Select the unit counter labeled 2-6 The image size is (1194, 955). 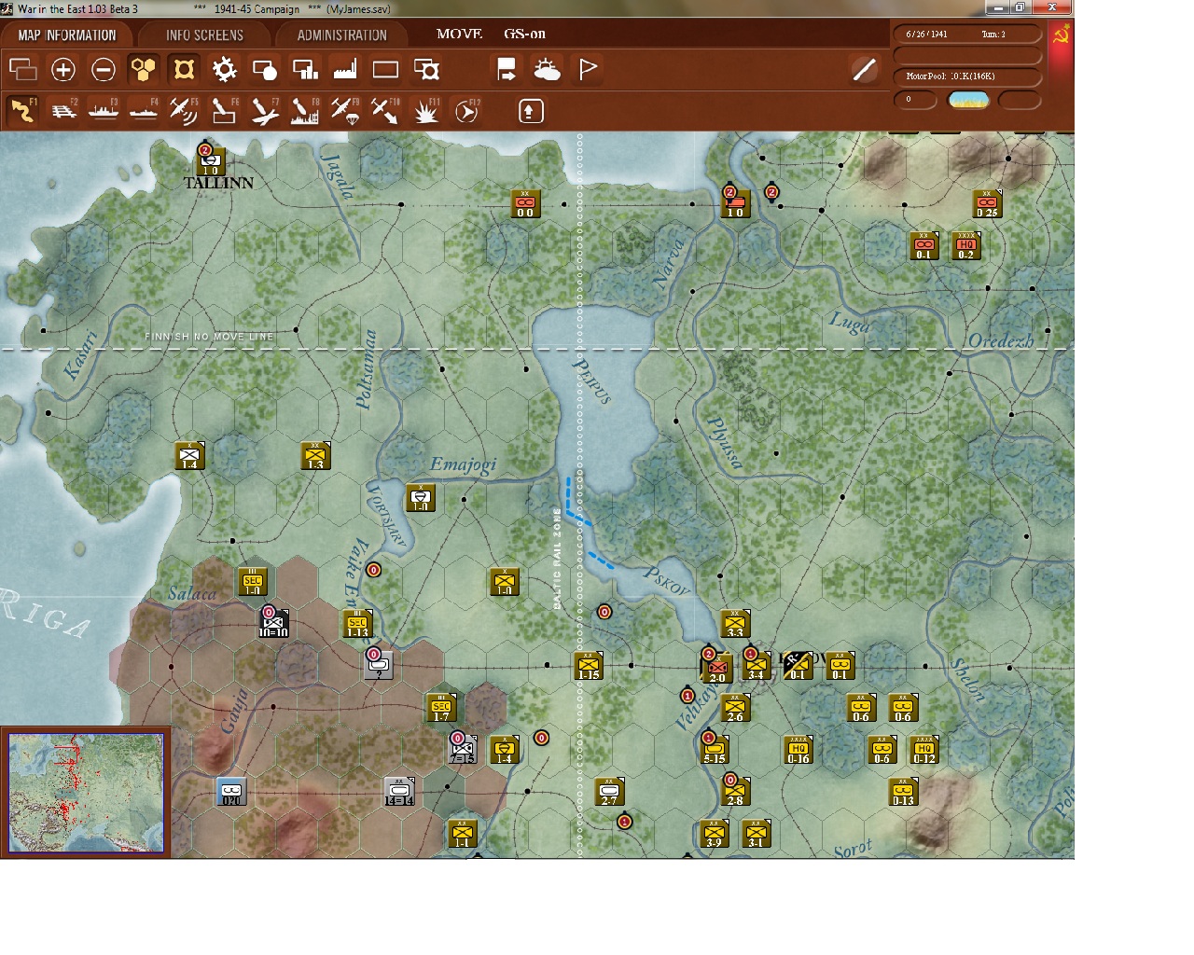pos(735,708)
